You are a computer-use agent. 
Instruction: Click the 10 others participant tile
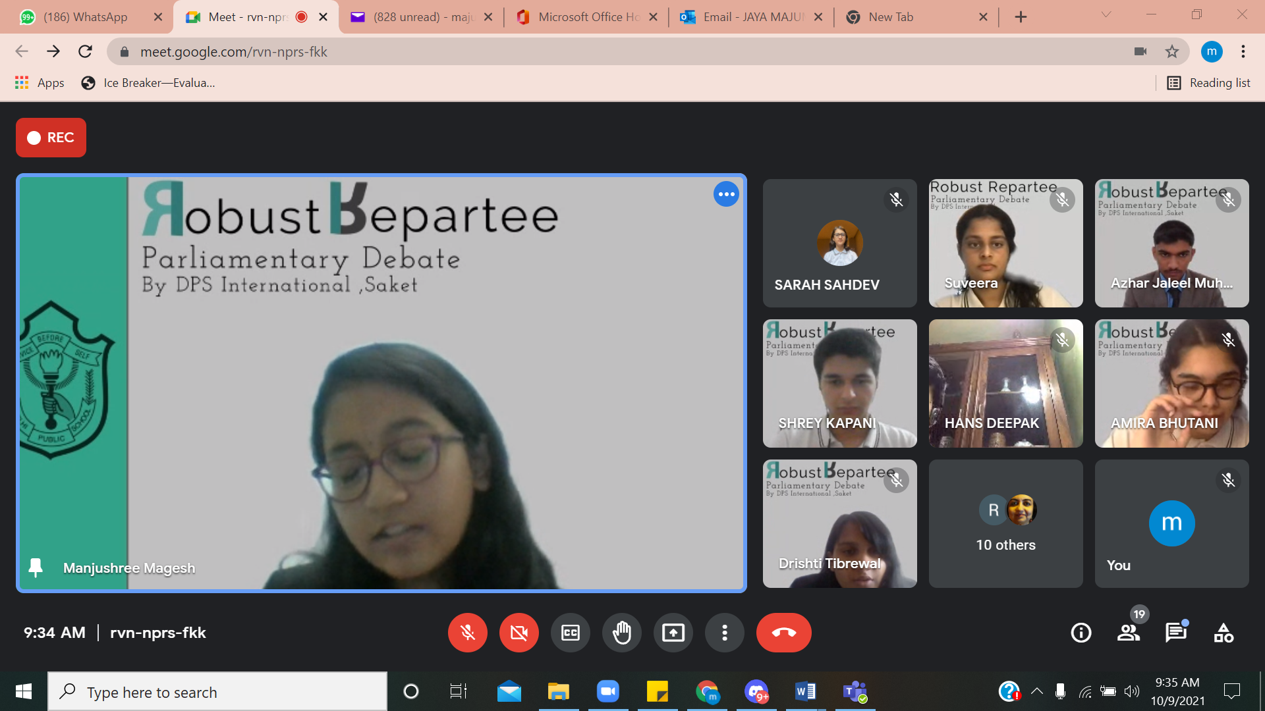1005,523
